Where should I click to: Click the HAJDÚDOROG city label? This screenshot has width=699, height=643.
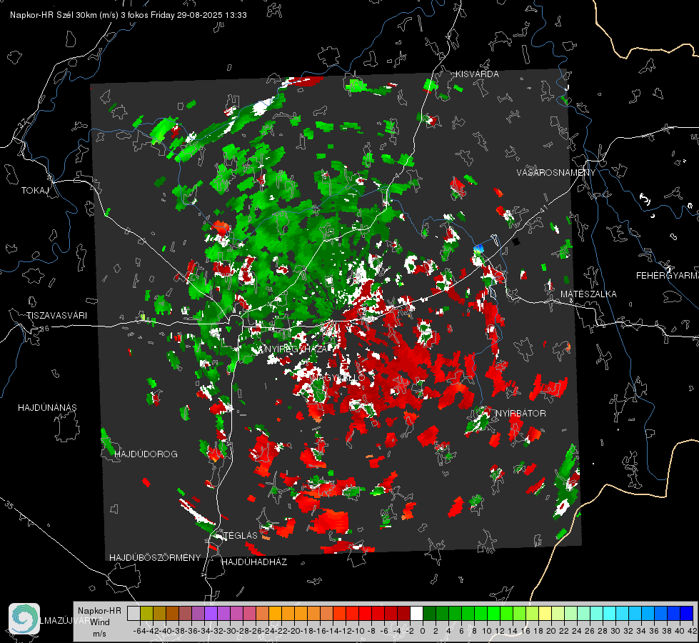point(146,454)
